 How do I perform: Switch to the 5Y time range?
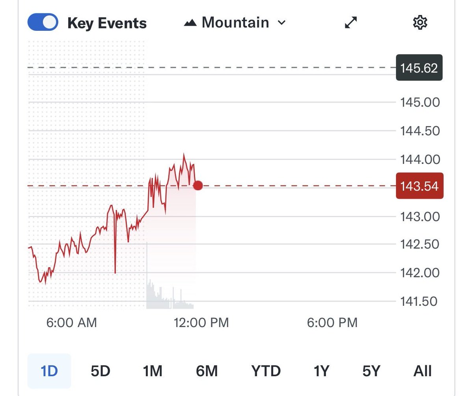point(371,371)
